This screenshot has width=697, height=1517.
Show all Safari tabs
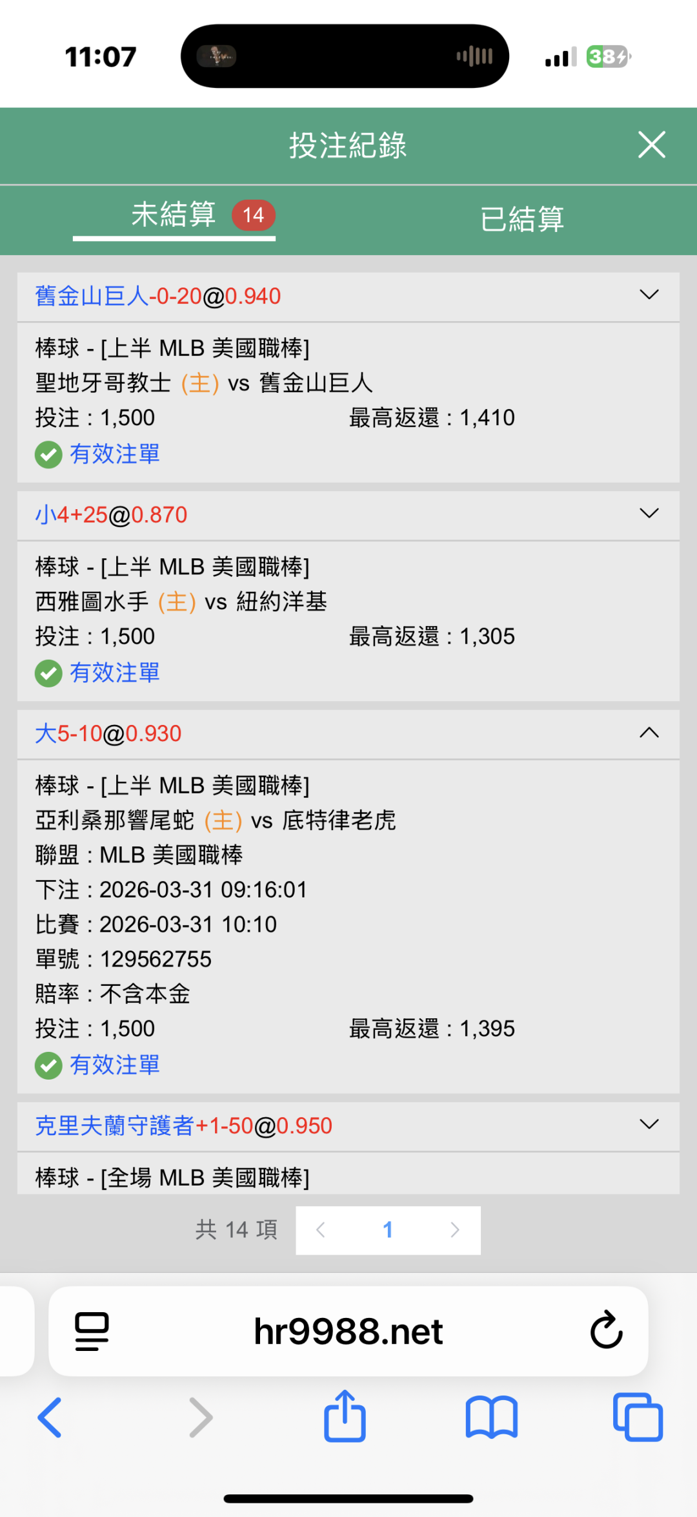tap(638, 1418)
